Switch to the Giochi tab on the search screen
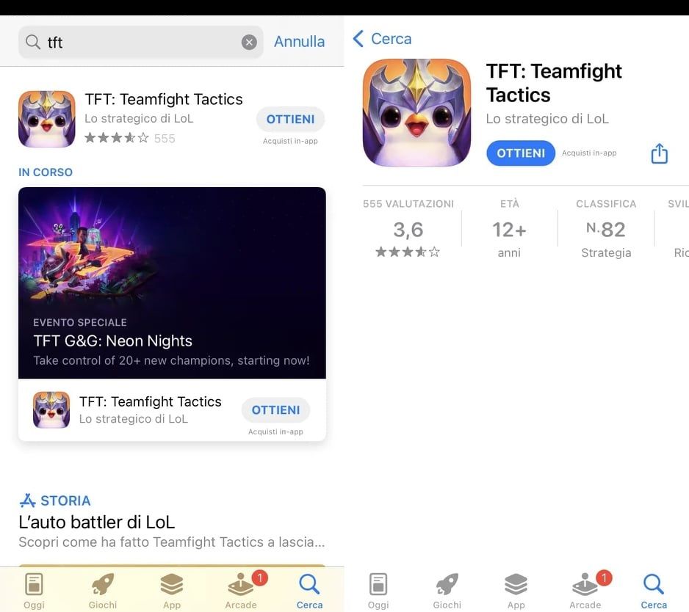The height and width of the screenshot is (612, 689). coord(103,591)
